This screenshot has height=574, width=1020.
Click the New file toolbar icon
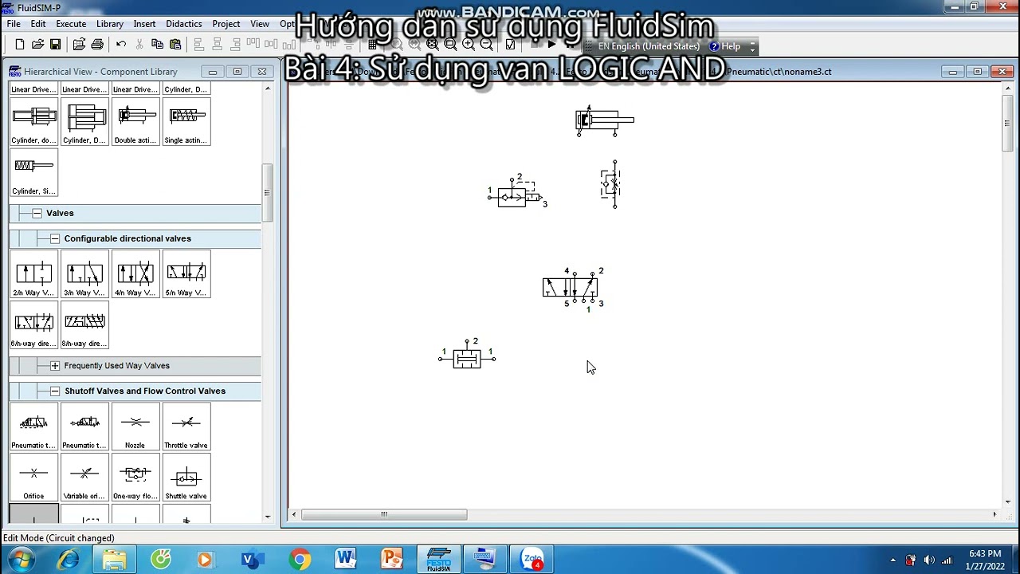pos(20,45)
